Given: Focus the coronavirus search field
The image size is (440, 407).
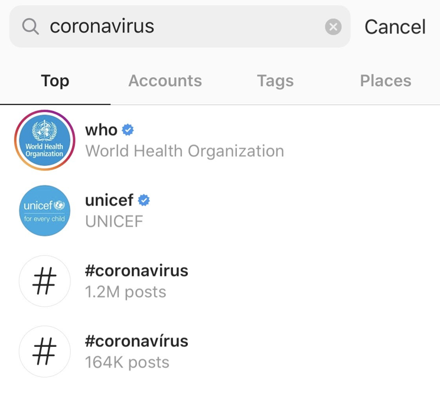Looking at the screenshot, I should 177,27.
